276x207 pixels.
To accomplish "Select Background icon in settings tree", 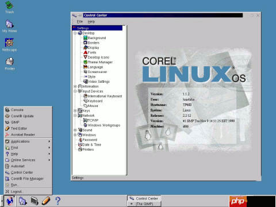I will 86,38.
